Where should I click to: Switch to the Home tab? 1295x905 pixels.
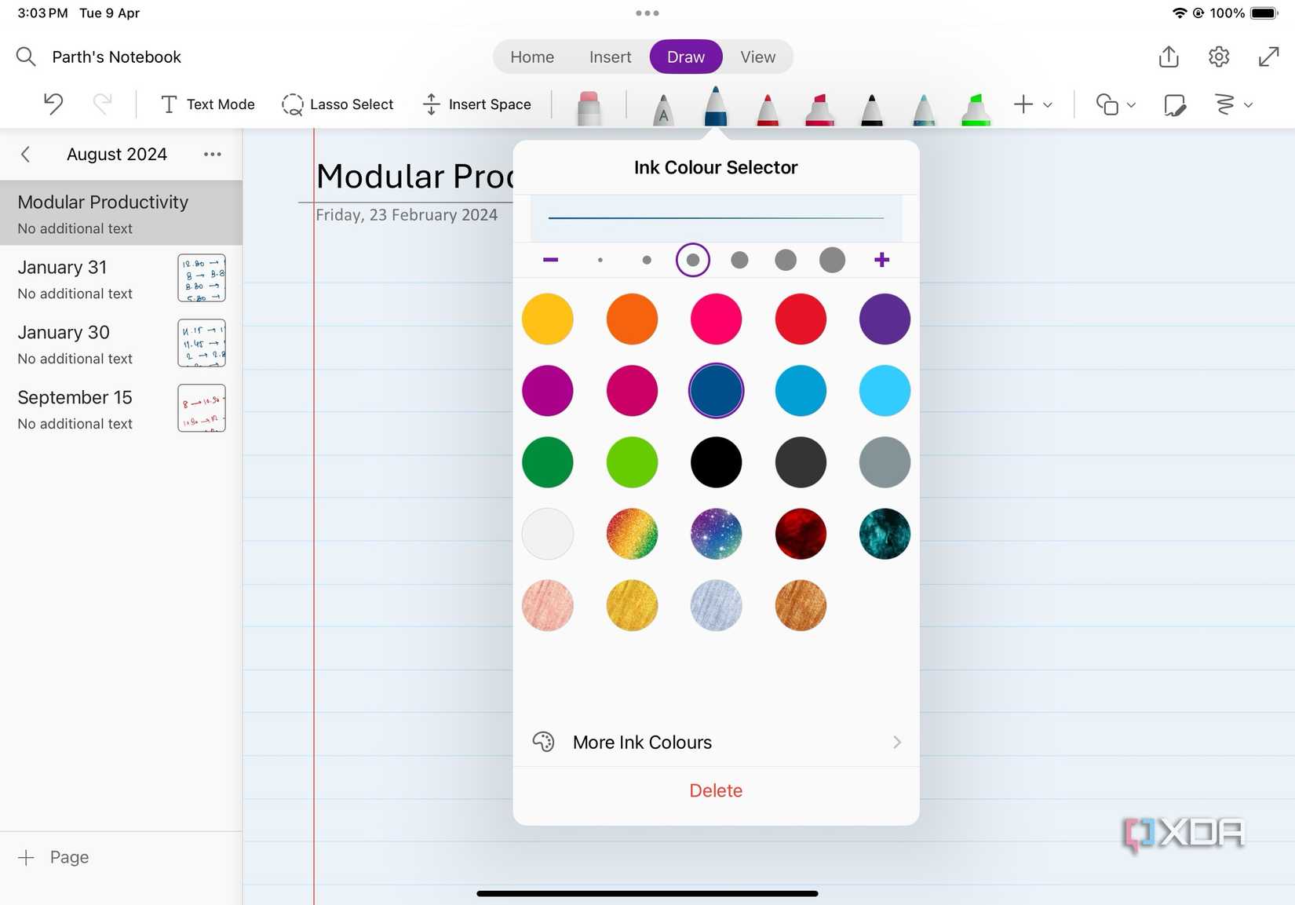tap(531, 56)
